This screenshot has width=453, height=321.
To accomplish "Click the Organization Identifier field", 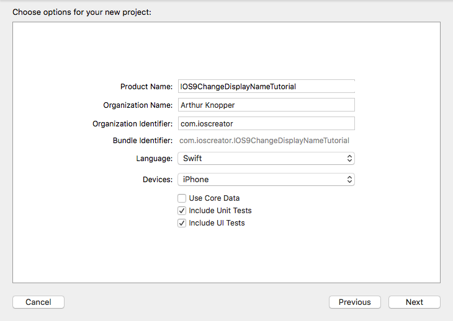I will [x=266, y=124].
